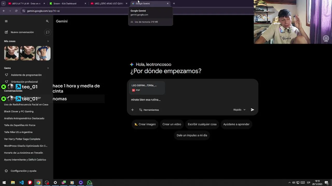Send the prompt with the arrow icon

[x=252, y=110]
